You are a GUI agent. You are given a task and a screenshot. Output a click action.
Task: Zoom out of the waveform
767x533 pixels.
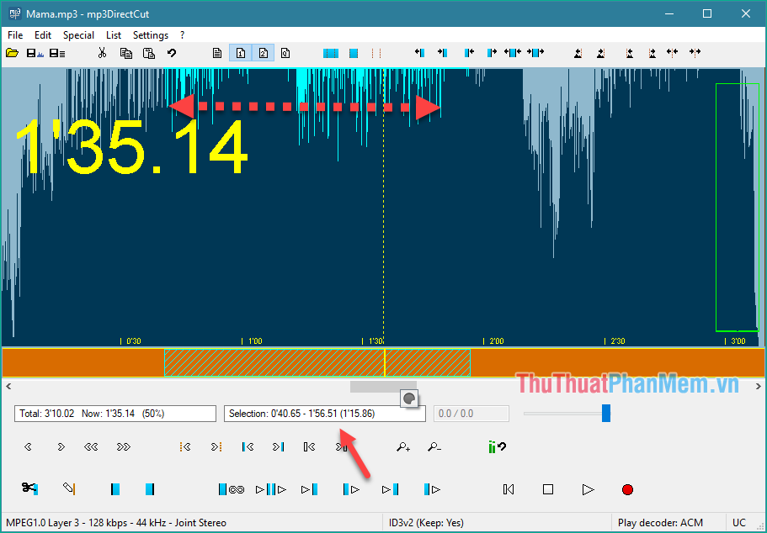(434, 446)
